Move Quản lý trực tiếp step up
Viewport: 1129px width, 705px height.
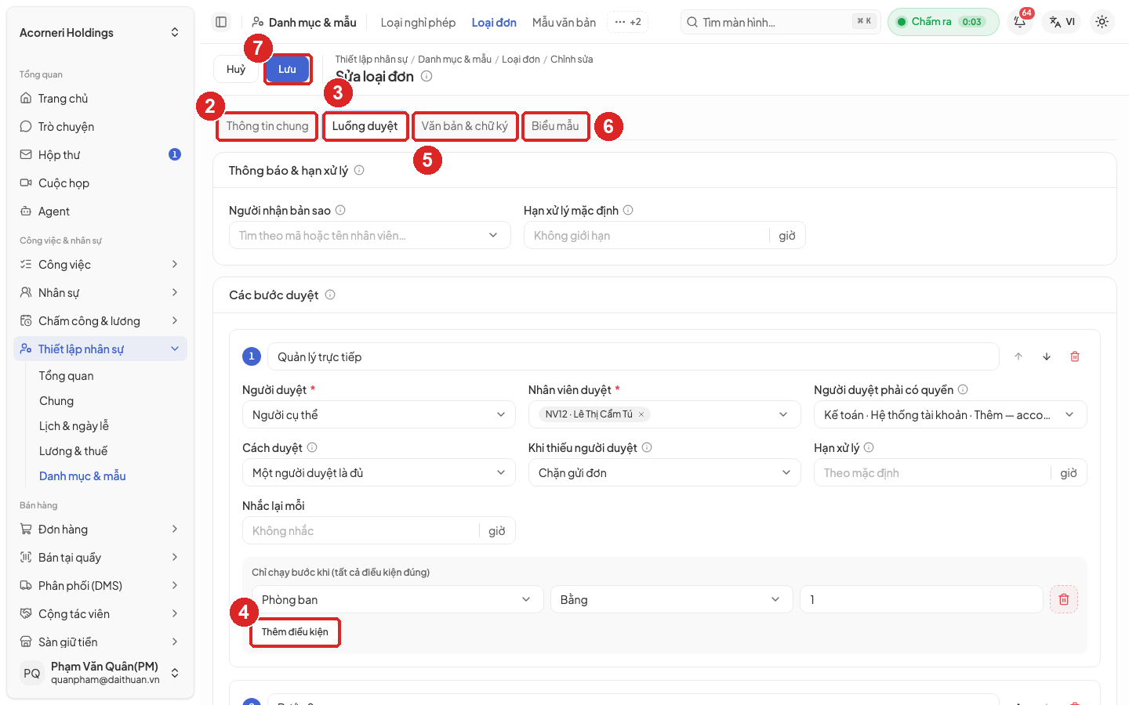point(1018,356)
